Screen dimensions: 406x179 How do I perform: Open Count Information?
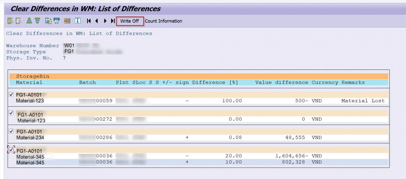pos(164,21)
